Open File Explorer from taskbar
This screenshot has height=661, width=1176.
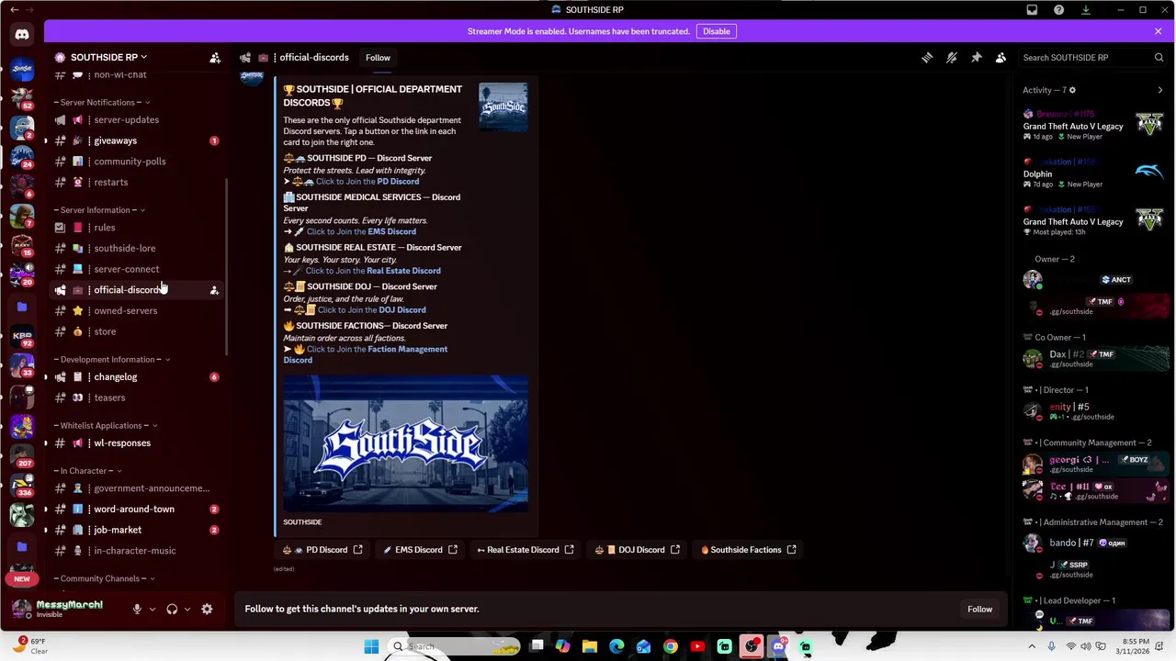point(590,646)
